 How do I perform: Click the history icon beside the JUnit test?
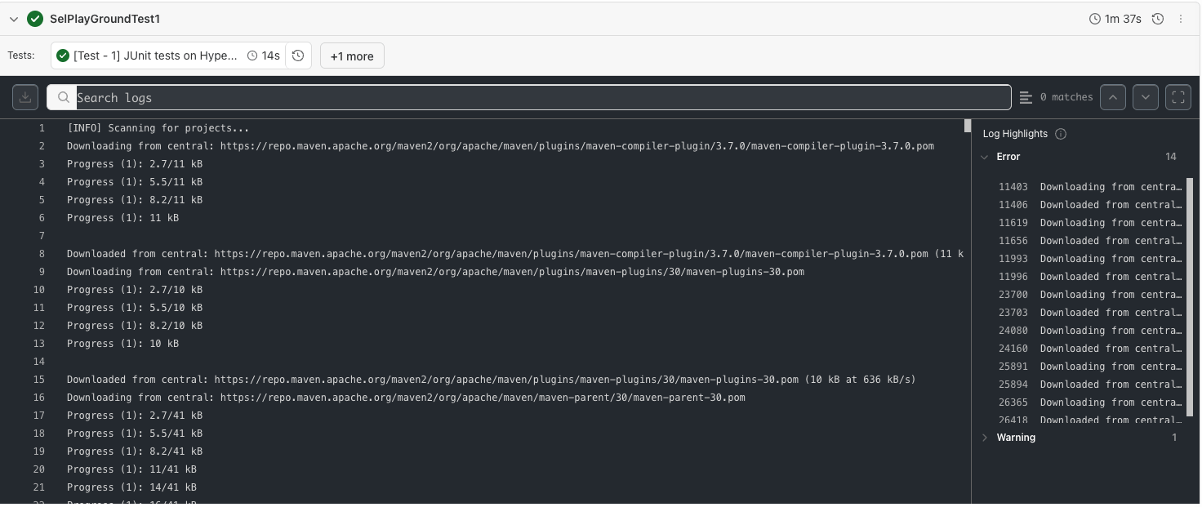298,56
